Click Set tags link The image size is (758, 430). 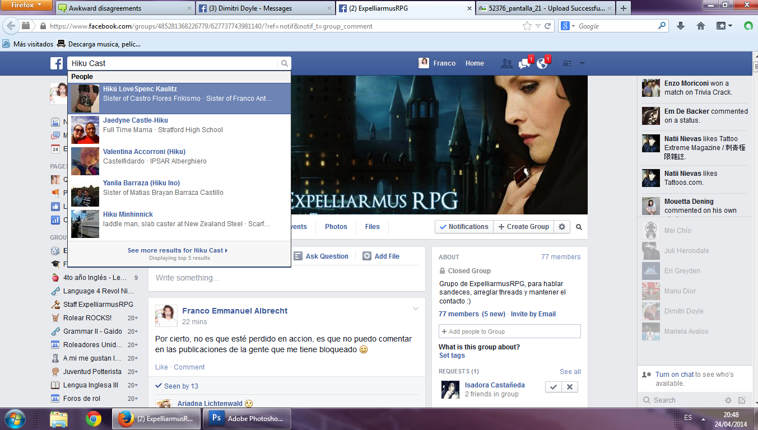(452, 356)
